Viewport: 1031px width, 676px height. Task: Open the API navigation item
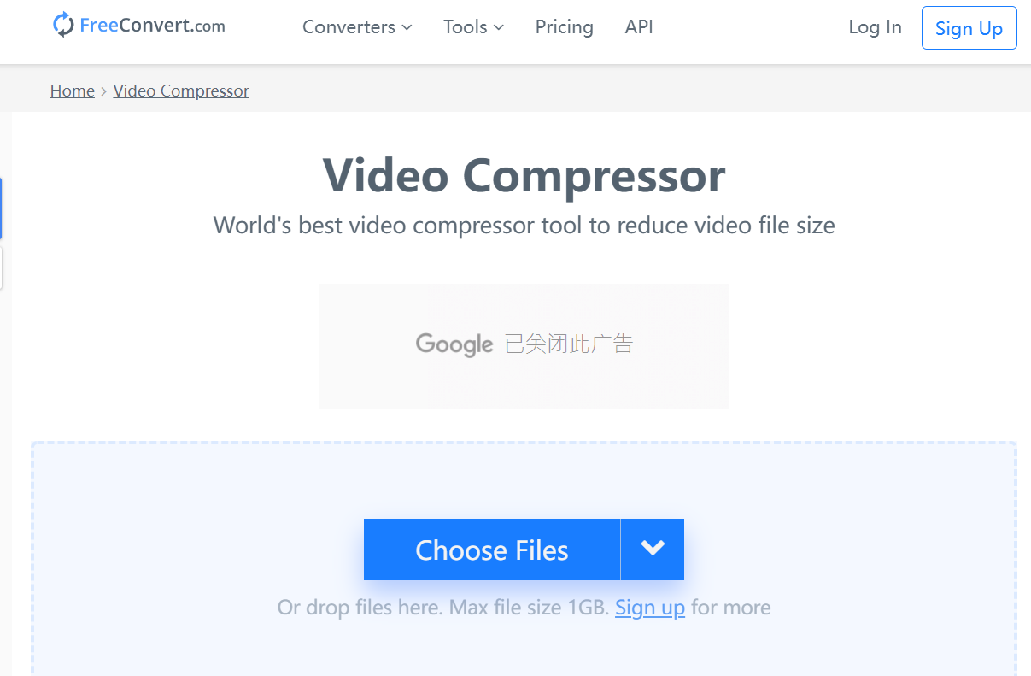(639, 27)
